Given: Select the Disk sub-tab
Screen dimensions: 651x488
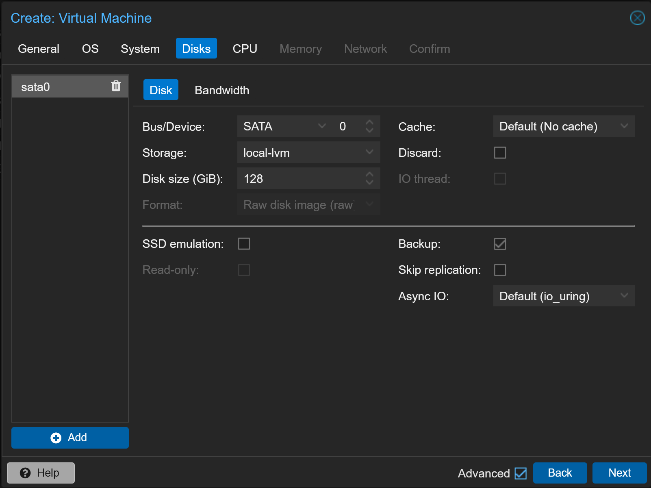Looking at the screenshot, I should click(x=161, y=90).
